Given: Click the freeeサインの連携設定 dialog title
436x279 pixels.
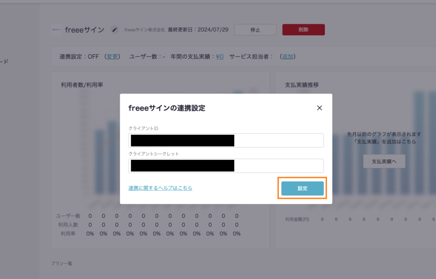Looking at the screenshot, I should pyautogui.click(x=166, y=108).
